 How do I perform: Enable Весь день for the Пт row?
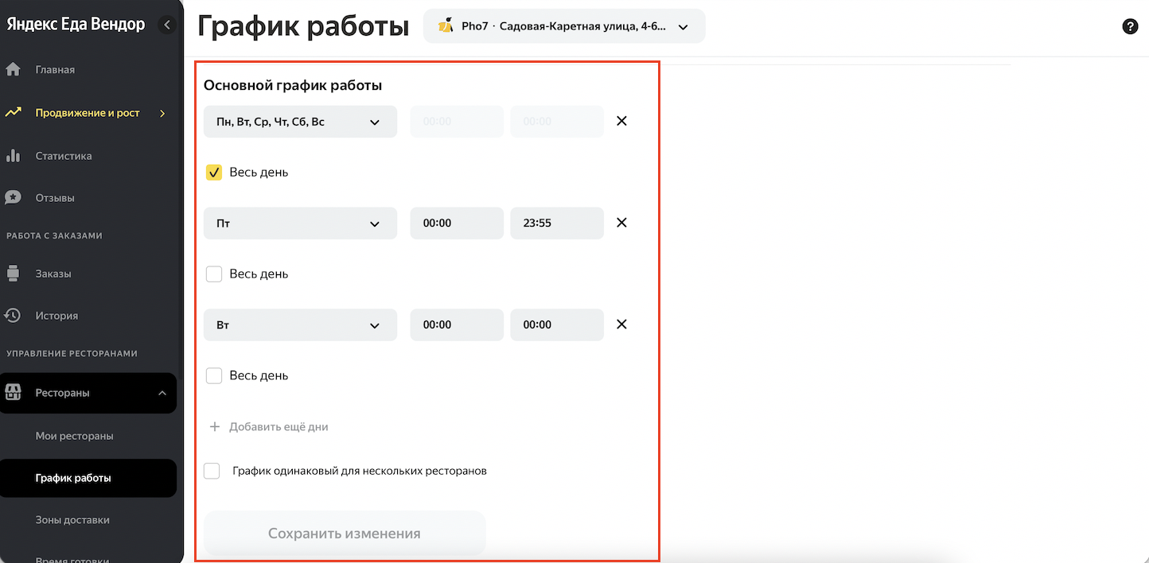[x=214, y=274]
